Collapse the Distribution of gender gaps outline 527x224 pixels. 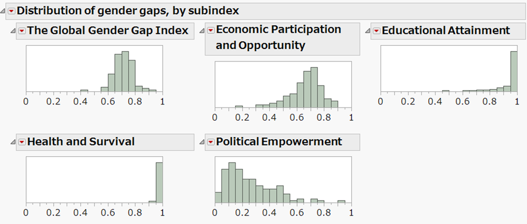point(4,10)
